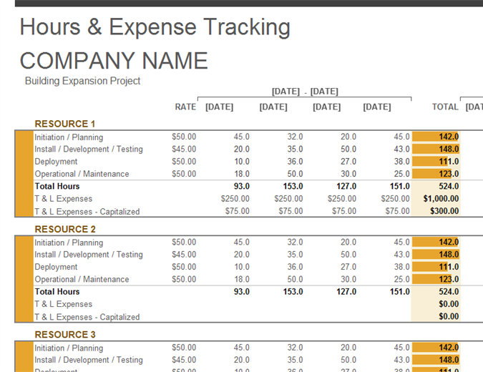
Task: Click the RESOURCE 2 section heading
Action: point(65,229)
